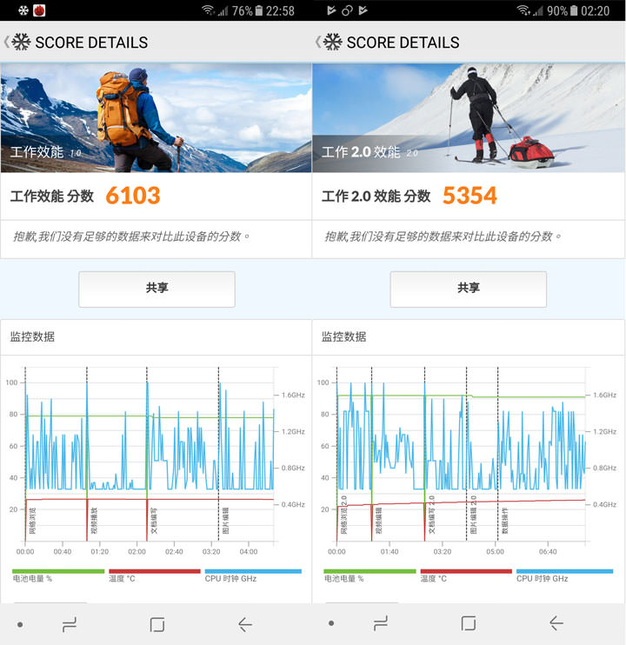Tap the snowflake back icon on the 工作 2.0 screen
The width and height of the screenshot is (626, 645).
[x=332, y=42]
